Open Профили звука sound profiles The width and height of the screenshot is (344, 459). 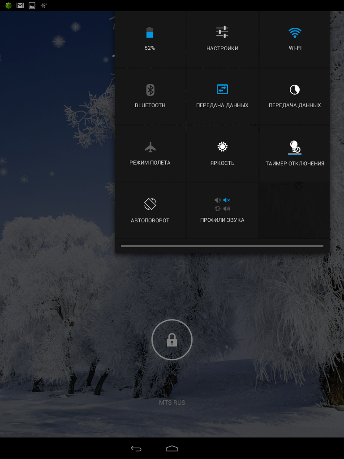pyautogui.click(x=222, y=211)
